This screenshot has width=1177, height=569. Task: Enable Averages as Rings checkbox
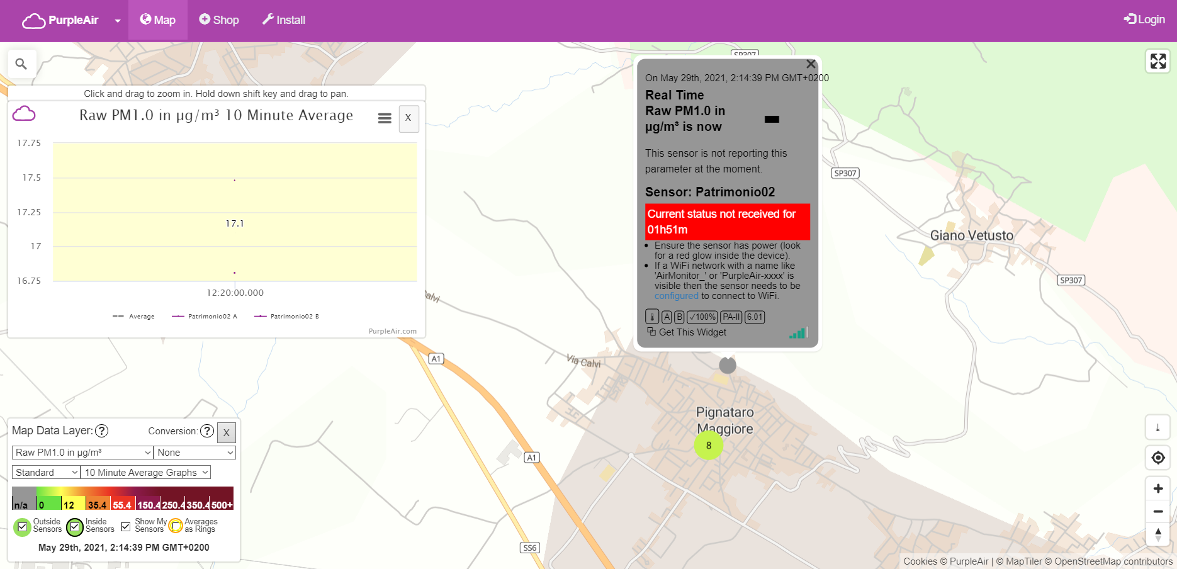point(176,526)
